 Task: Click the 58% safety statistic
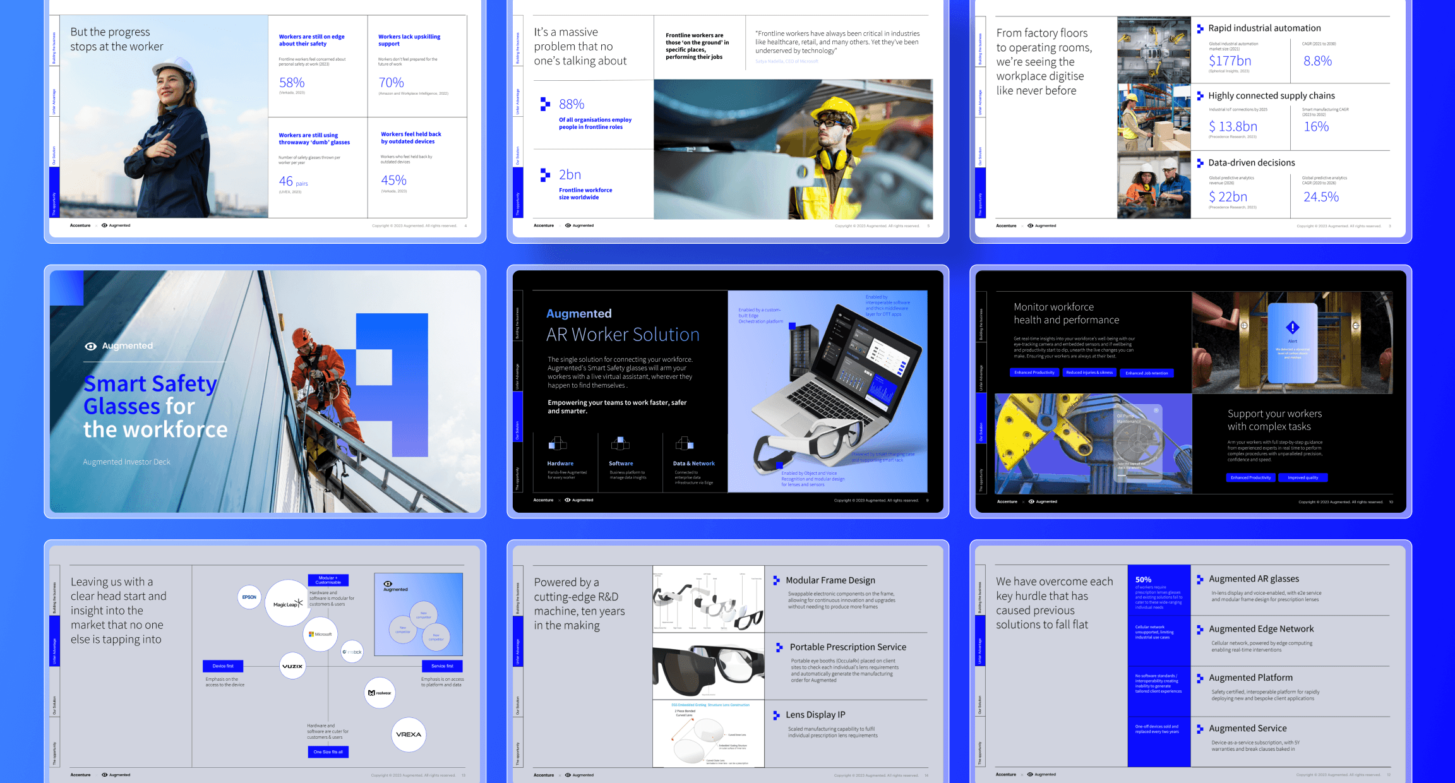[x=292, y=83]
